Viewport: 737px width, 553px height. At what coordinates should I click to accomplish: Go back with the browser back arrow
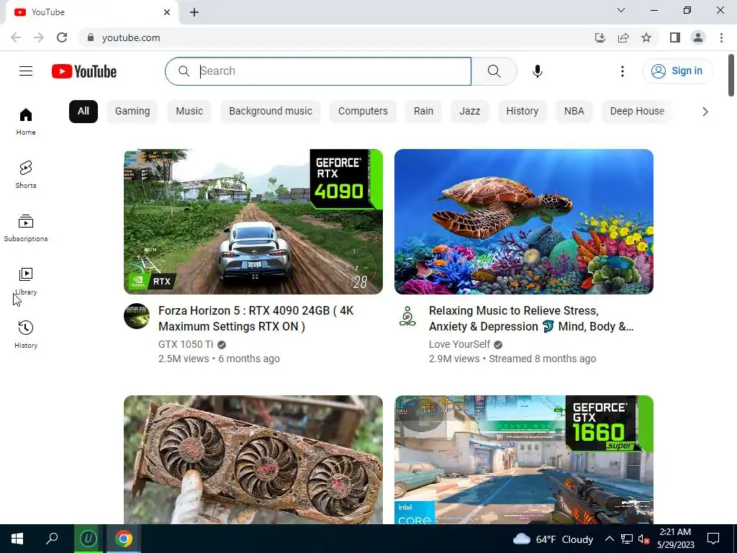click(16, 37)
